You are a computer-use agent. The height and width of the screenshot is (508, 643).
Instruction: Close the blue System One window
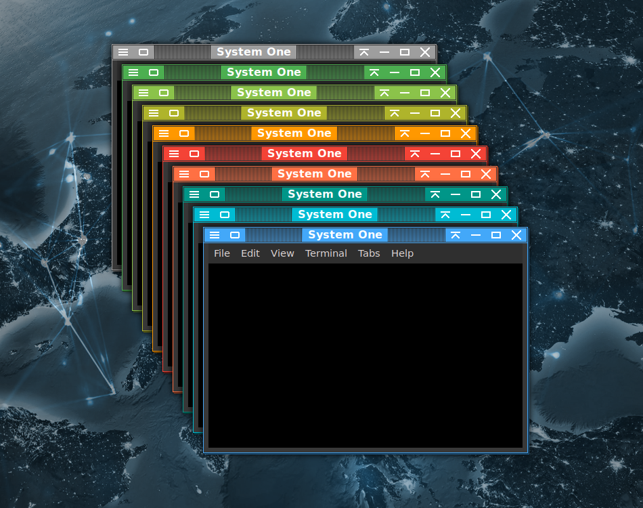516,235
